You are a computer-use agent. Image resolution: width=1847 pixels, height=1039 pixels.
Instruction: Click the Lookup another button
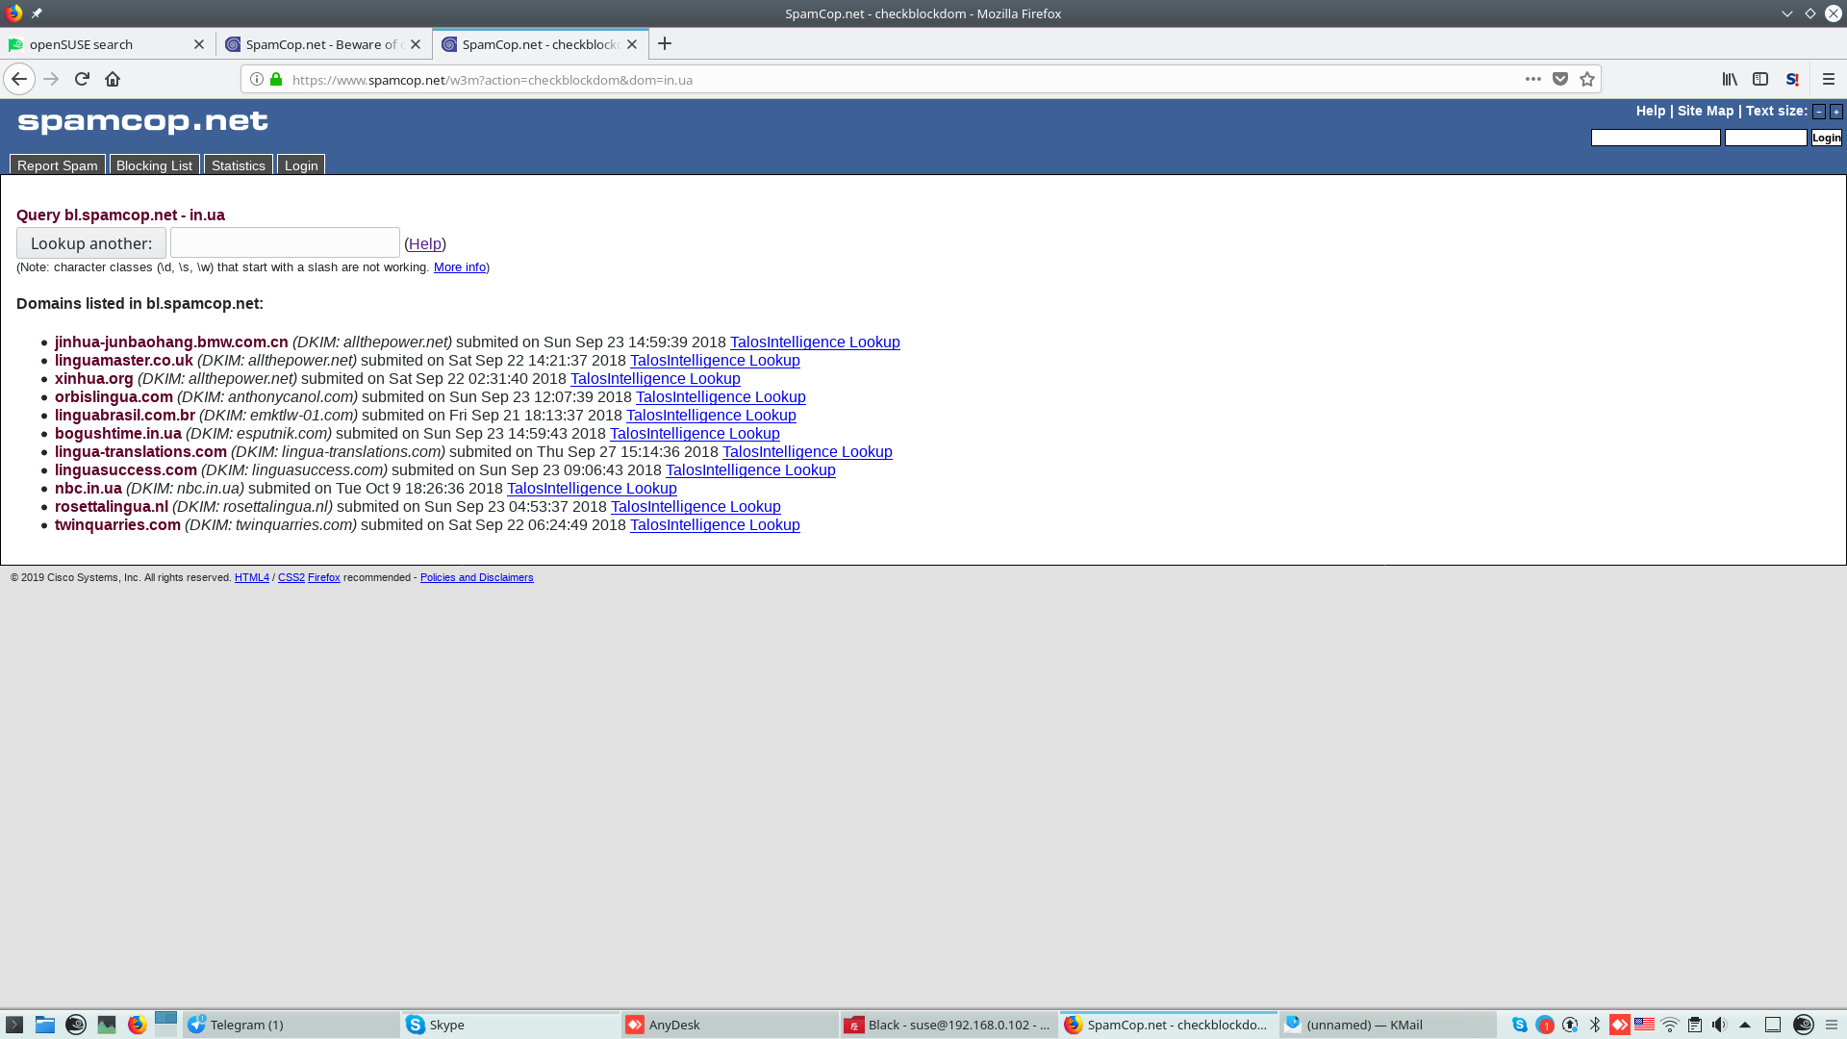(91, 243)
